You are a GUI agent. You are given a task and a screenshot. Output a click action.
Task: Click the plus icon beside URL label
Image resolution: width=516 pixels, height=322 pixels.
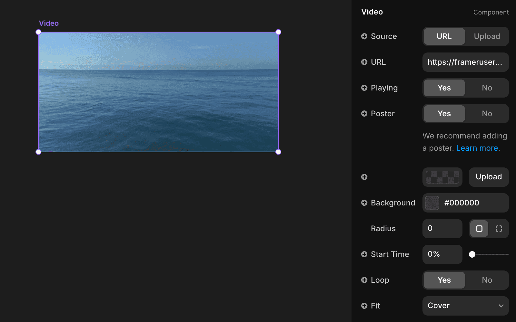click(364, 62)
